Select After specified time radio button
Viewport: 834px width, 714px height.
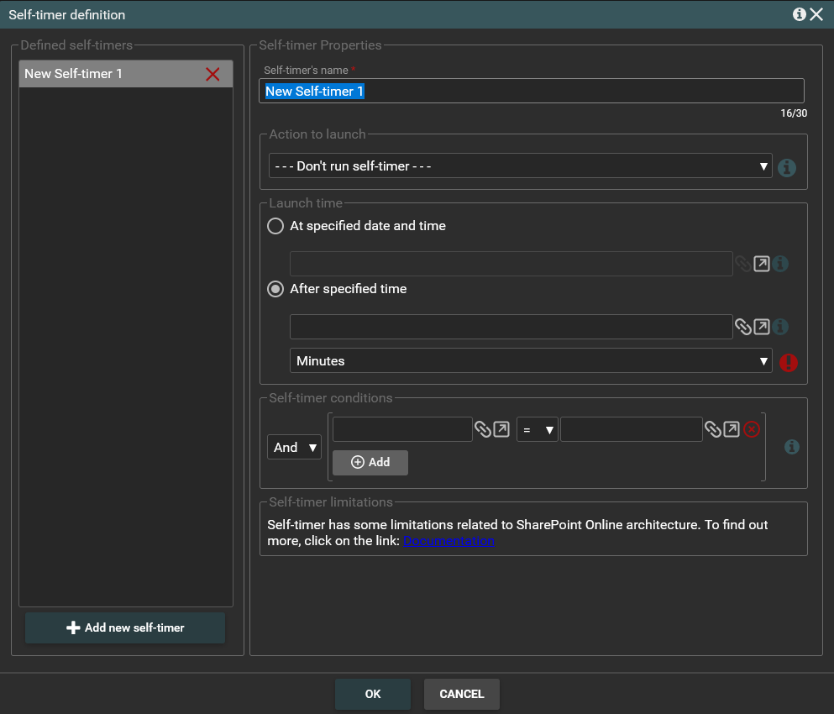coord(275,289)
